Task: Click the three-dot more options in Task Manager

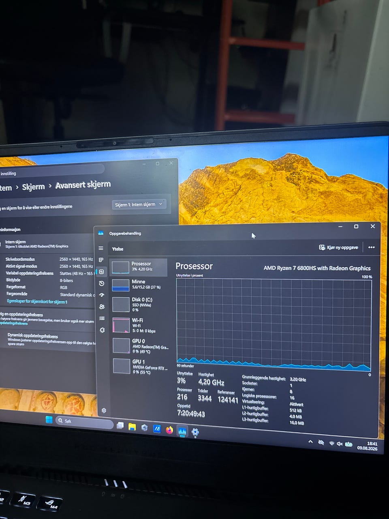Action: click(371, 247)
